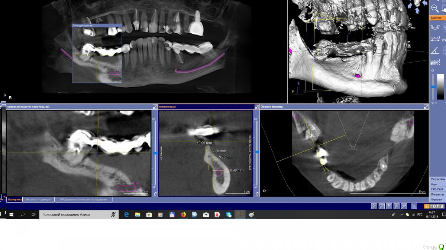The height and width of the screenshot is (250, 446).
Task: Expand the Результаты panel section
Action: (x=437, y=179)
